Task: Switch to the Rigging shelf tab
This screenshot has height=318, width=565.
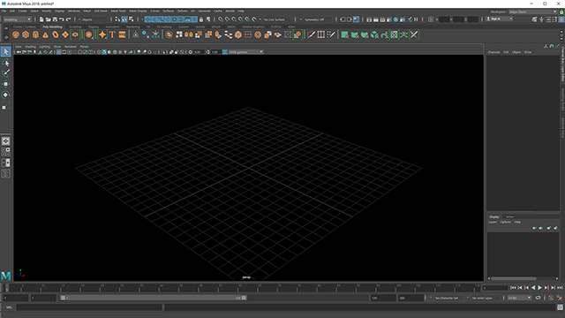Action: point(94,26)
